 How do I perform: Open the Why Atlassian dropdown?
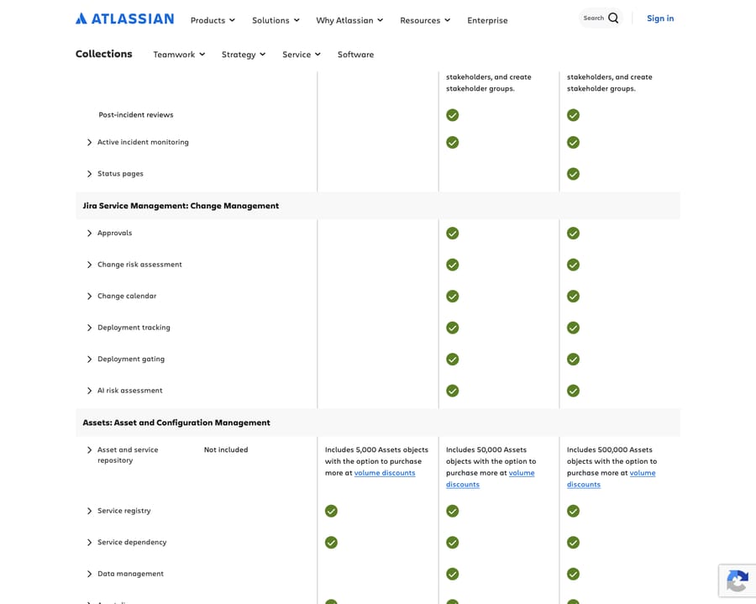[349, 20]
